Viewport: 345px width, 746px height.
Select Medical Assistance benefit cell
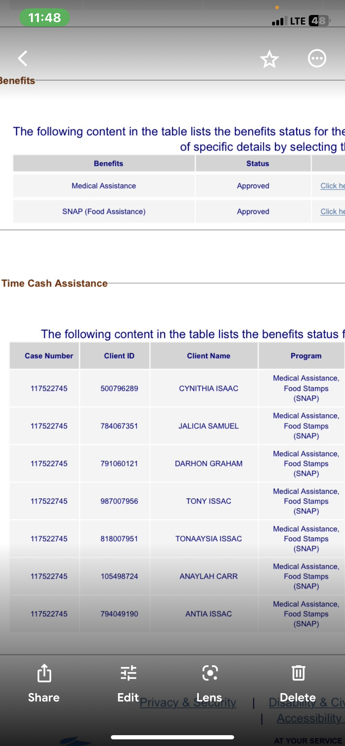click(x=104, y=186)
